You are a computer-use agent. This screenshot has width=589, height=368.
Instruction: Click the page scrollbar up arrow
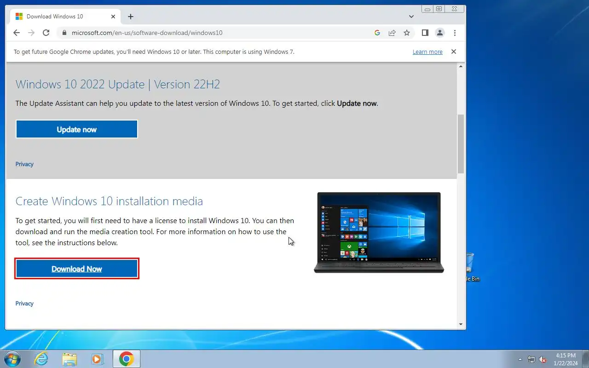click(x=461, y=67)
